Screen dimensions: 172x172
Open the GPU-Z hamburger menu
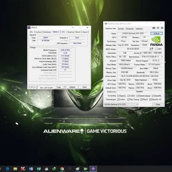point(162,28)
